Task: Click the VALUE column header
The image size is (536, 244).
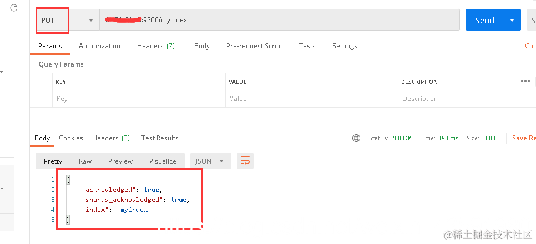Action: coord(238,82)
